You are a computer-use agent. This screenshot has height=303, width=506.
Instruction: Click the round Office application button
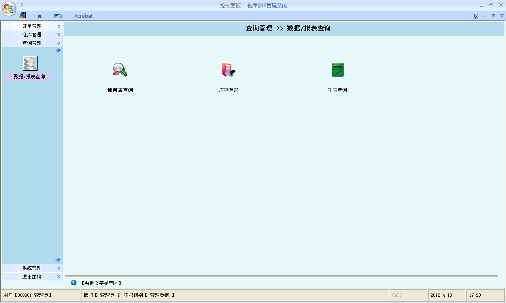point(9,9)
